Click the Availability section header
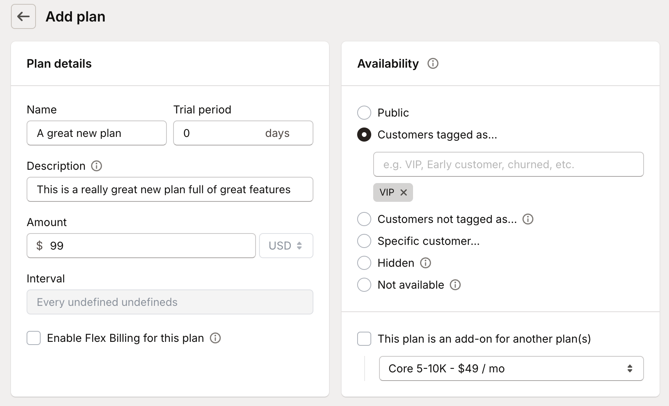 [388, 63]
